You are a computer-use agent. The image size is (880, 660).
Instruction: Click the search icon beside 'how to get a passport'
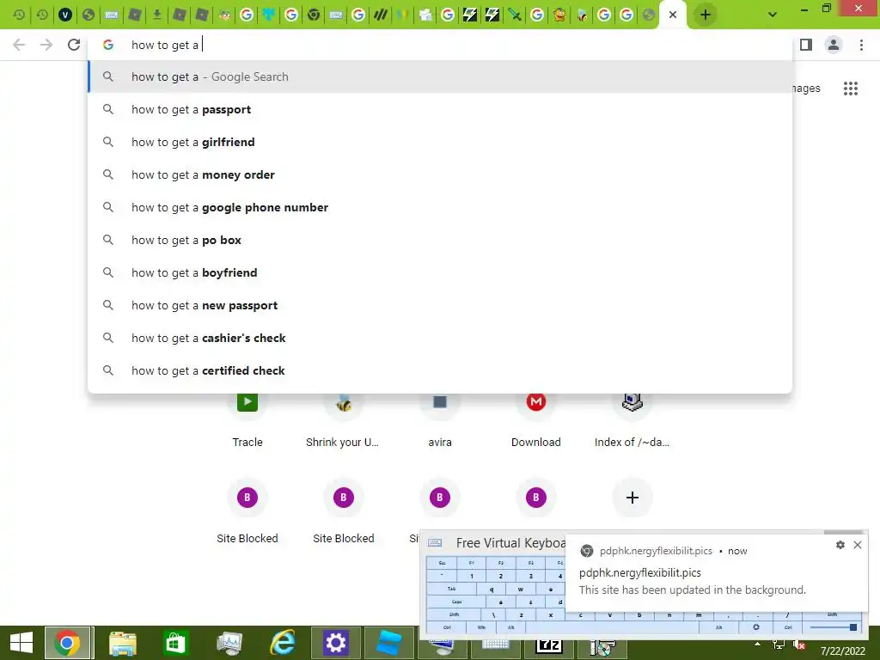tap(107, 109)
